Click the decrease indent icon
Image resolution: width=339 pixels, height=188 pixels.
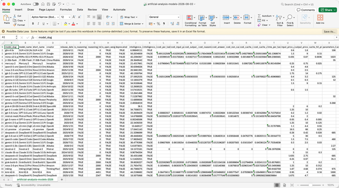(108, 24)
